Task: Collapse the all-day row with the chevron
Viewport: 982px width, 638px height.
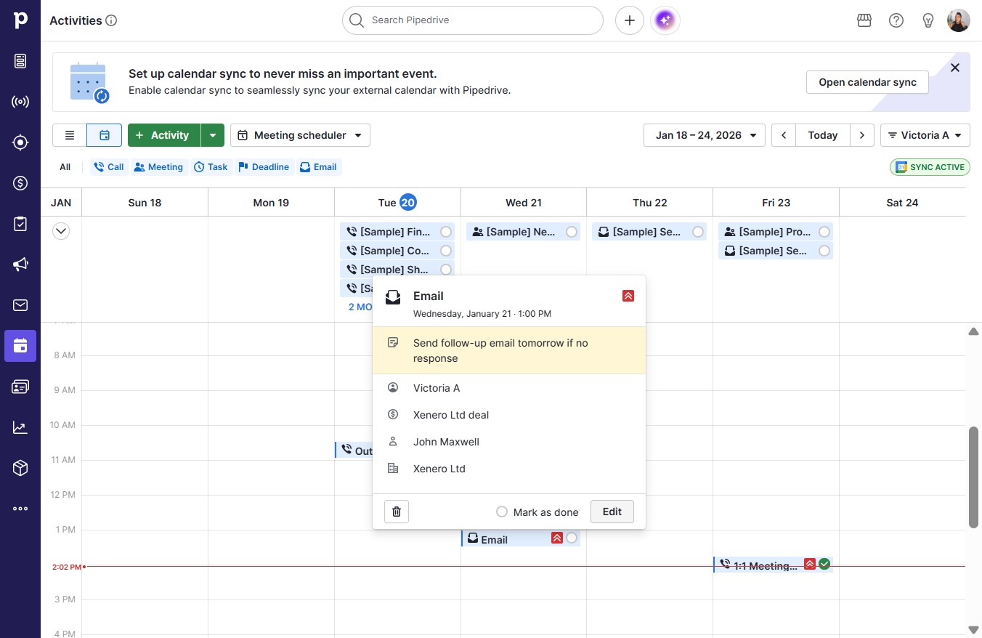Action: point(61,232)
